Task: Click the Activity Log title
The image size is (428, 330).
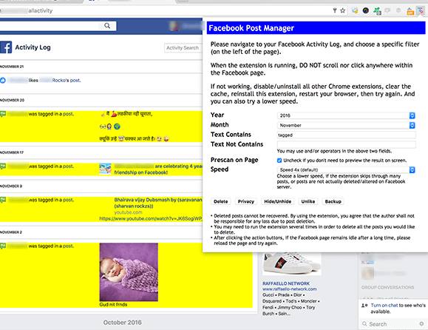Action: 33,47
